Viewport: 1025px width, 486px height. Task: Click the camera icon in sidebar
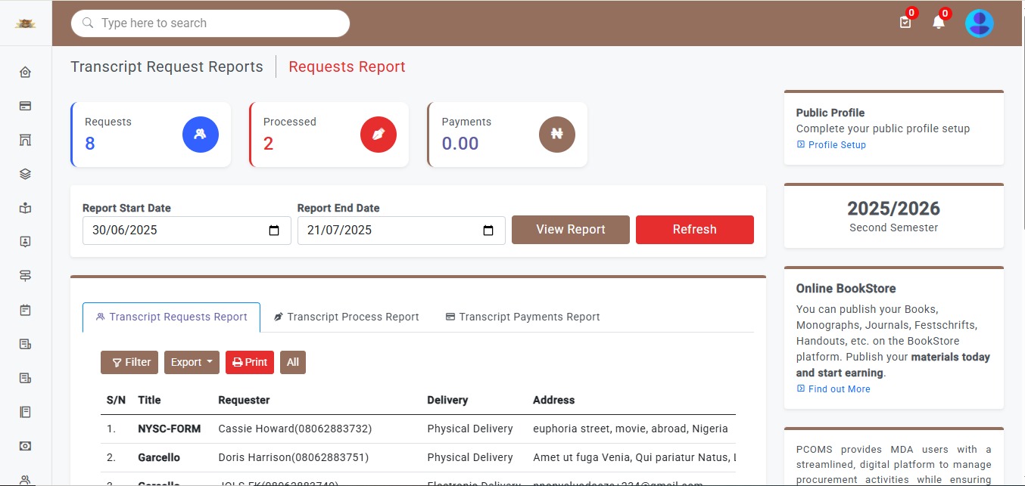(25, 446)
